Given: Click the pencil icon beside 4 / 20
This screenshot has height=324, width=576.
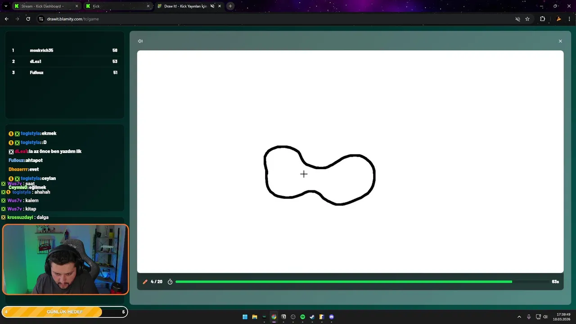Looking at the screenshot, I should pyautogui.click(x=145, y=282).
